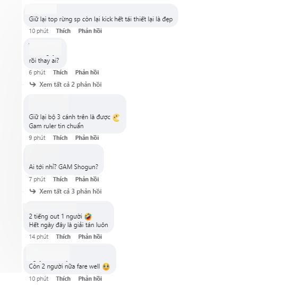Reply to the 'Hết ngày đây là giải tán' comment
This screenshot has width=295, height=285.
[90, 237]
